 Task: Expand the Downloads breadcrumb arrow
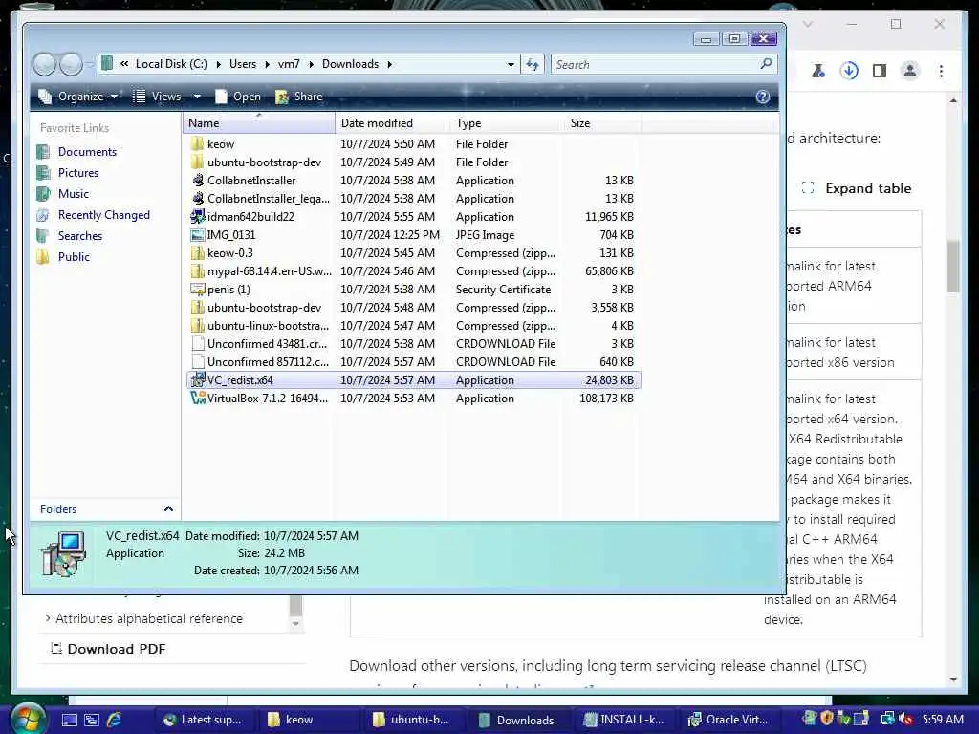pyautogui.click(x=390, y=64)
